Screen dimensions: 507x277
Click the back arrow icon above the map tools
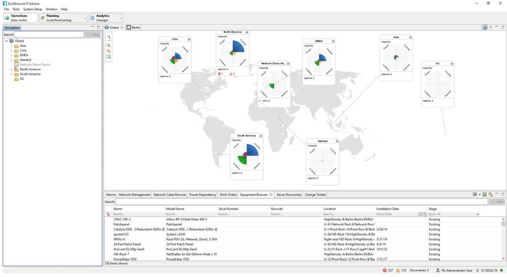coord(108,37)
